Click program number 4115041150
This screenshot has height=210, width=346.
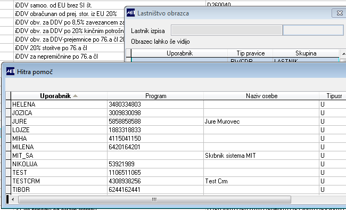click(125, 139)
